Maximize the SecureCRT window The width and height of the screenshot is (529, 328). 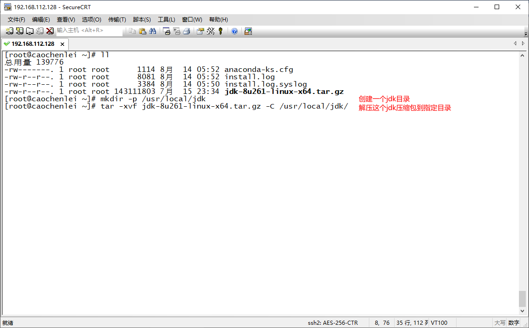pos(497,7)
